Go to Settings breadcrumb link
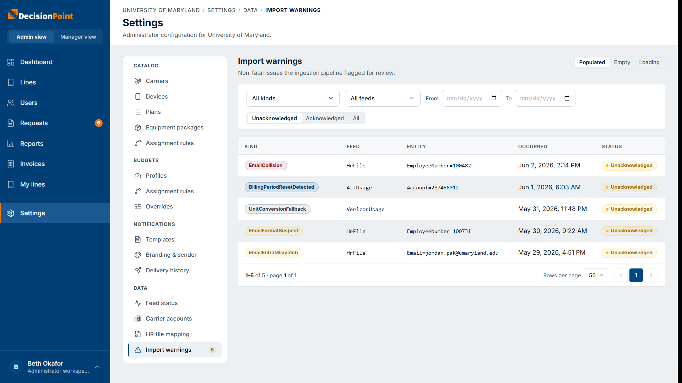The width and height of the screenshot is (682, 383). (221, 10)
